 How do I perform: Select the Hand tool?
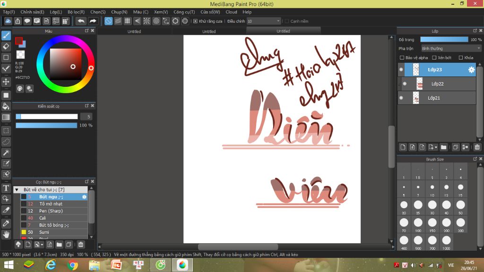(6, 235)
